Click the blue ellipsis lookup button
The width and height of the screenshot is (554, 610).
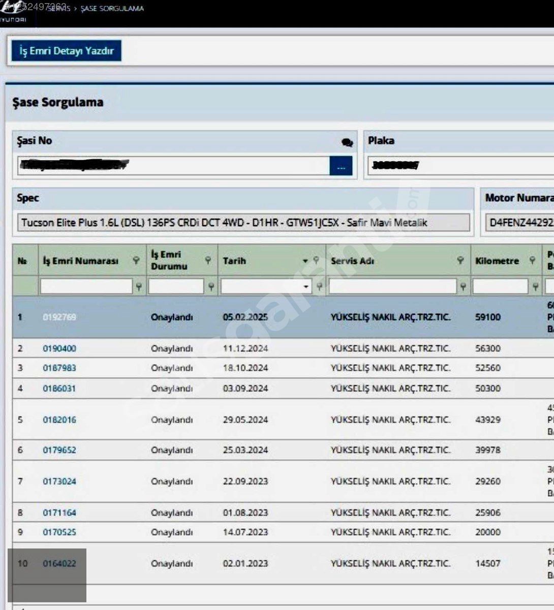pos(341,166)
